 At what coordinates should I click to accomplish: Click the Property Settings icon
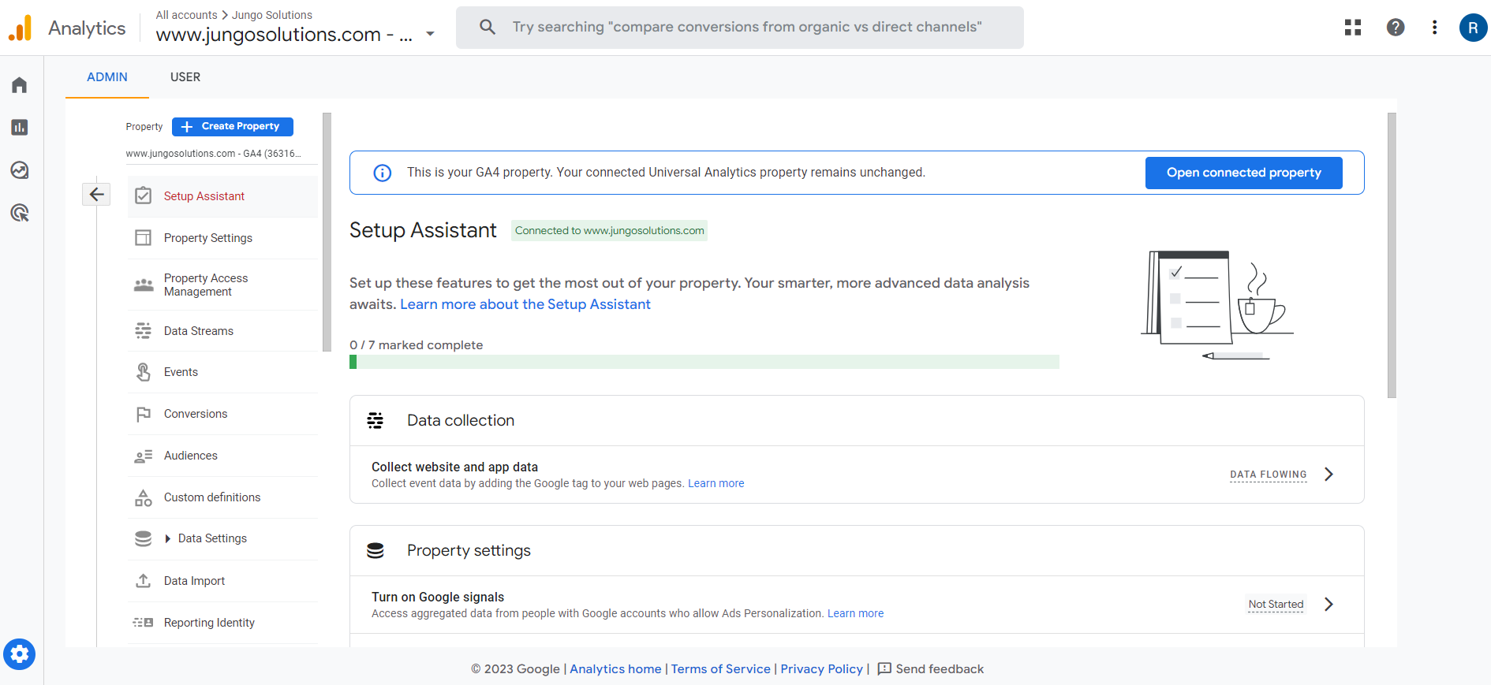click(x=144, y=237)
